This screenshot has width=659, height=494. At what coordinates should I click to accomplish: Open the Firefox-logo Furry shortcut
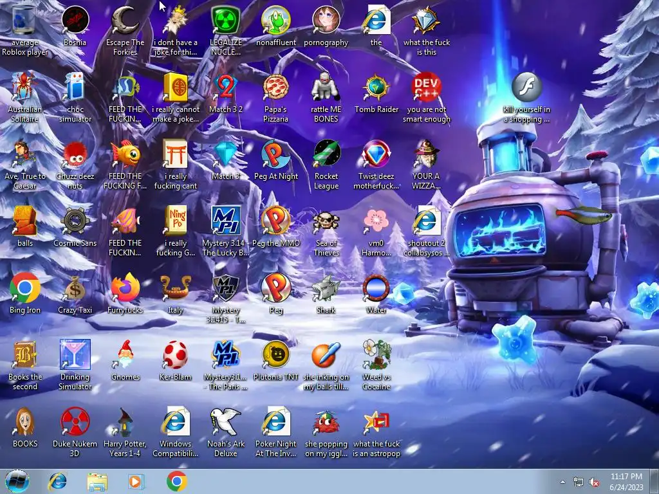(125, 288)
